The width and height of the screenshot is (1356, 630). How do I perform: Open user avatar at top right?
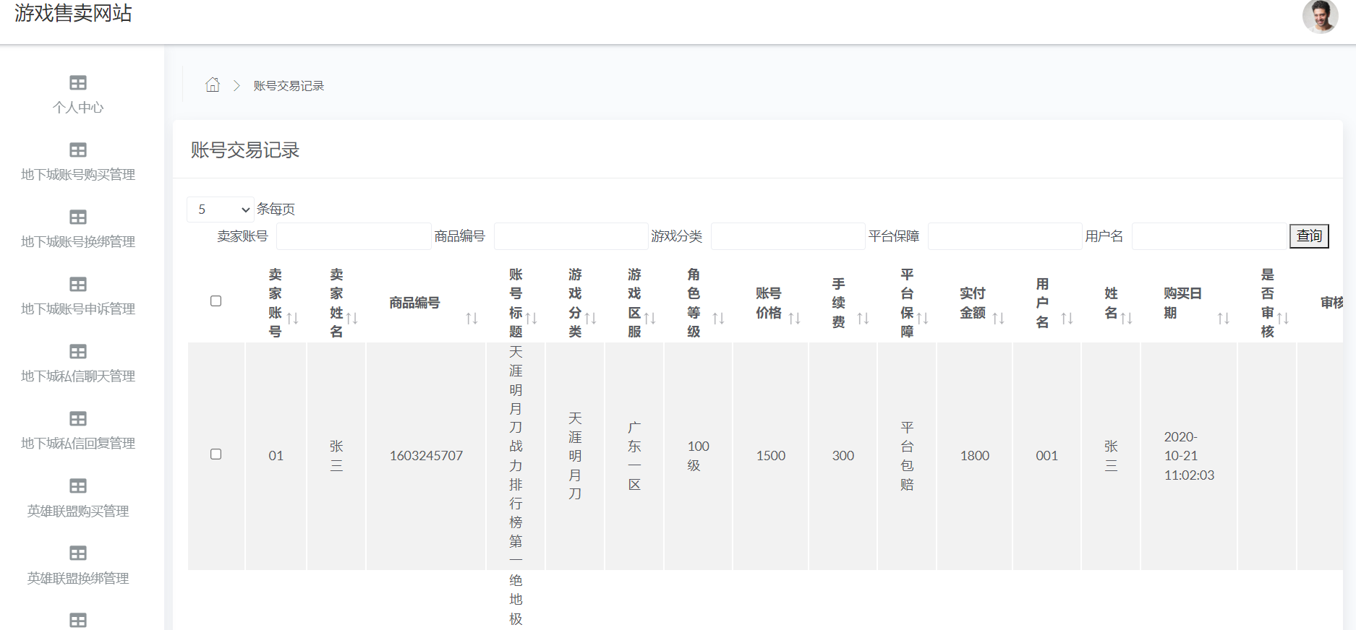1320,15
